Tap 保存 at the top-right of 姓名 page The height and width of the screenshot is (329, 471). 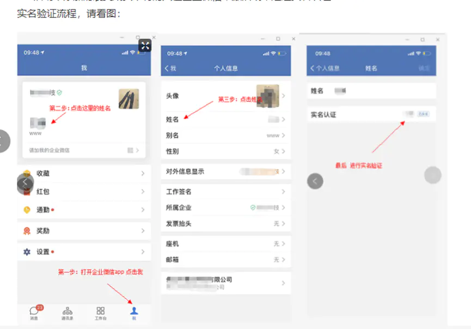425,68
